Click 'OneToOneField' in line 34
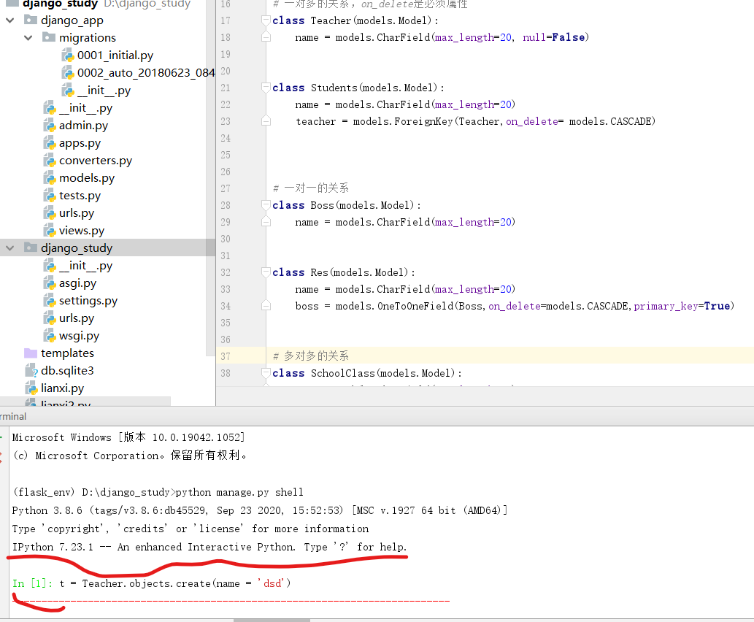The width and height of the screenshot is (754, 622). click(x=415, y=306)
